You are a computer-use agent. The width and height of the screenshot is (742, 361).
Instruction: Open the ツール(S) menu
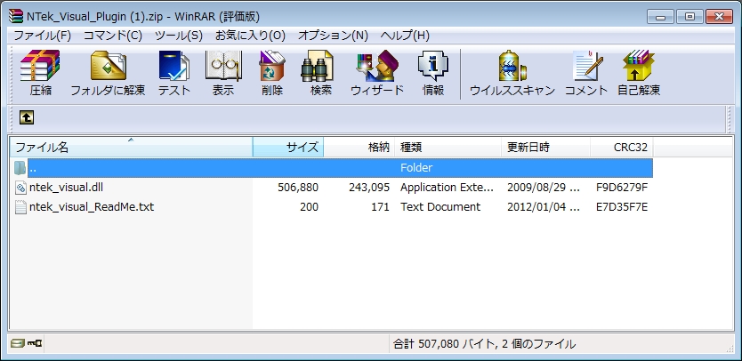coord(179,36)
